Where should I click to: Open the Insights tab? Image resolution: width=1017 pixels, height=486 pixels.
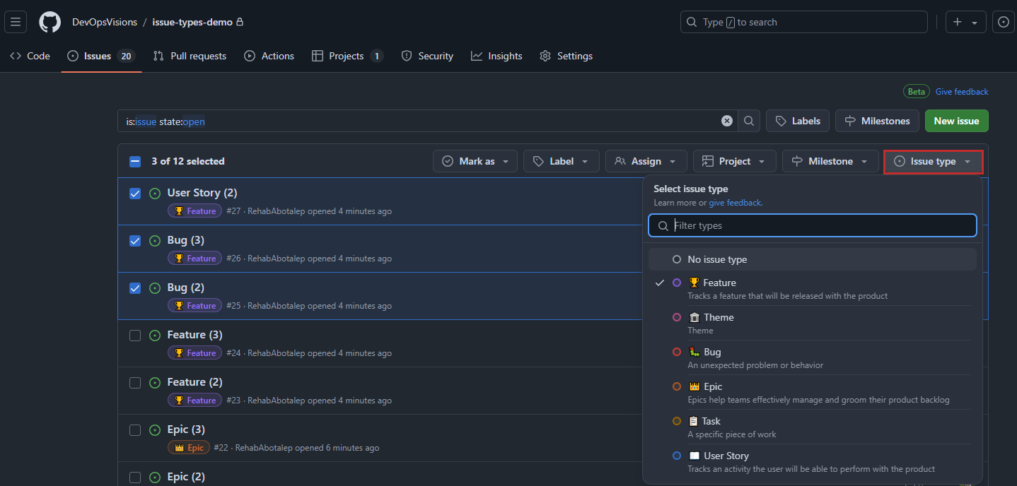496,56
